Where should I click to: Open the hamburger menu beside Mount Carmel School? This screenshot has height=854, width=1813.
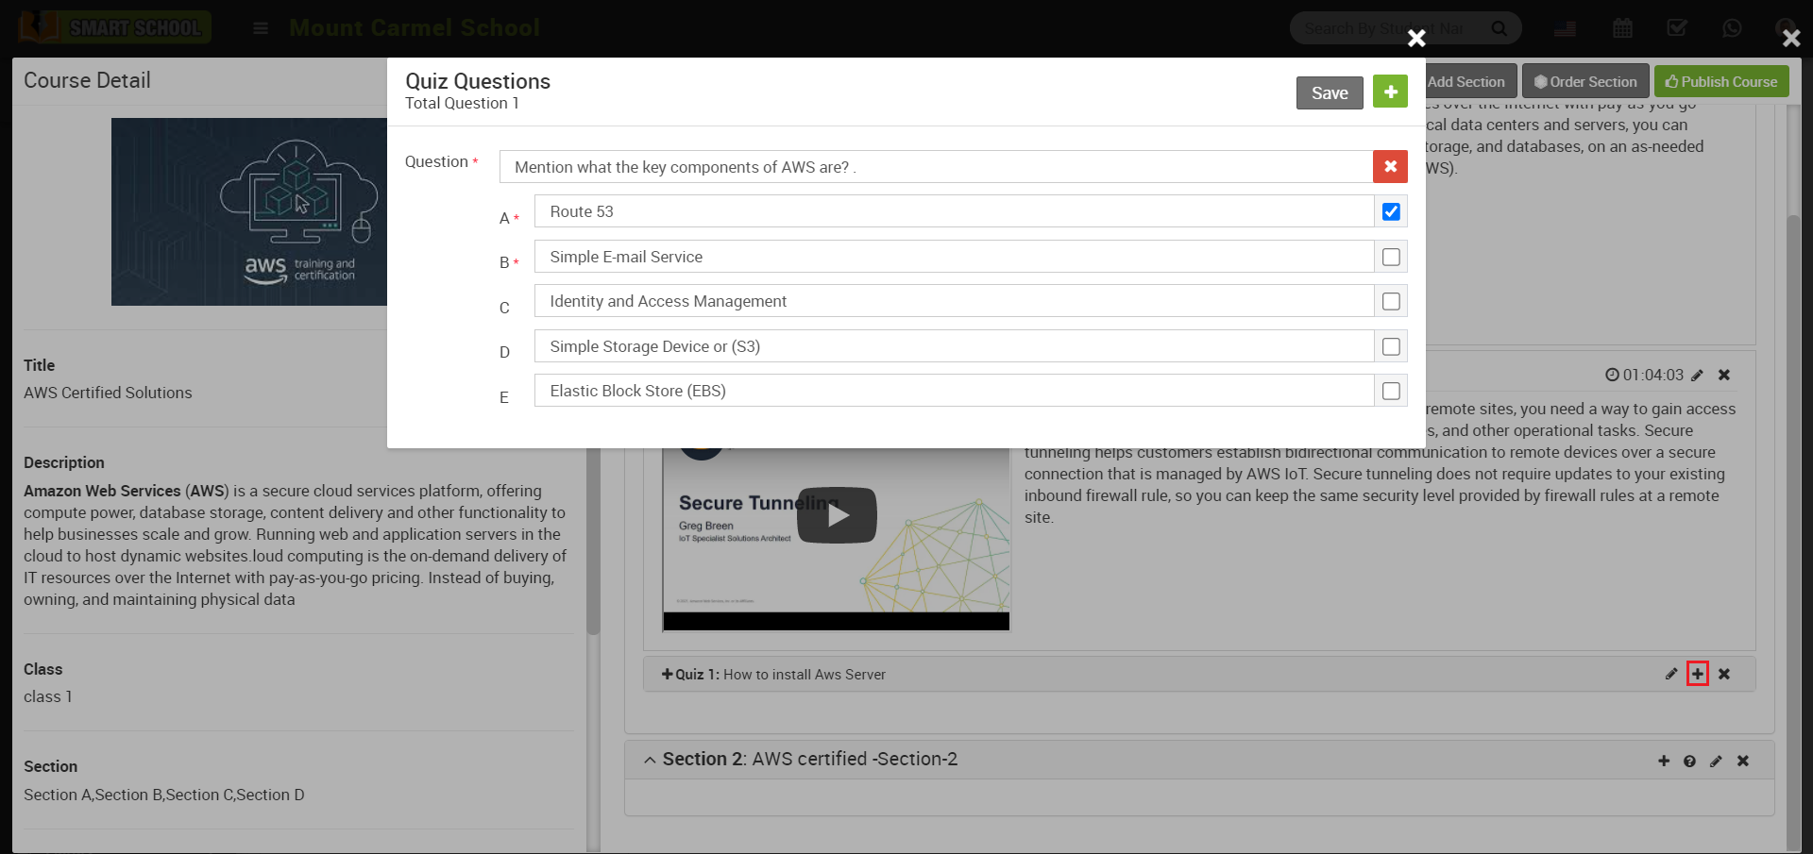click(260, 28)
